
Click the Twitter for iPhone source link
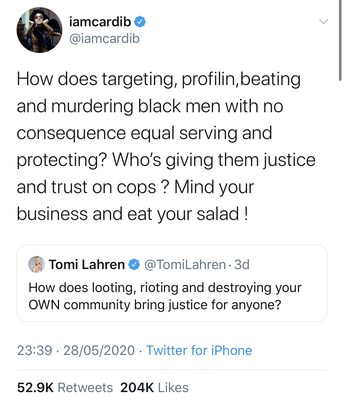tap(199, 351)
